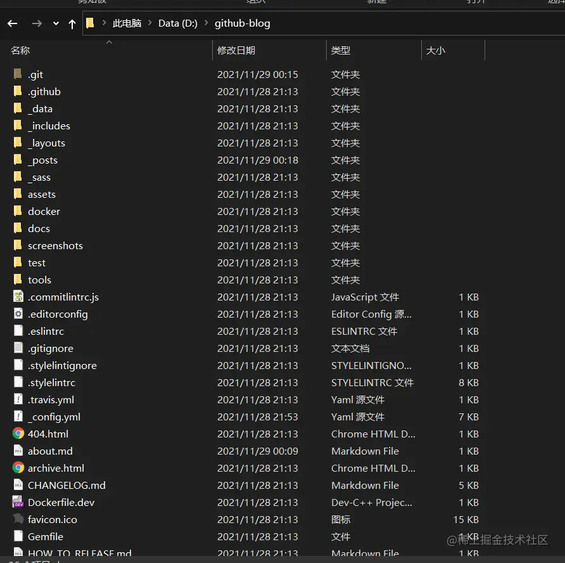Click the docker folder icon
565x563 pixels.
click(x=18, y=210)
